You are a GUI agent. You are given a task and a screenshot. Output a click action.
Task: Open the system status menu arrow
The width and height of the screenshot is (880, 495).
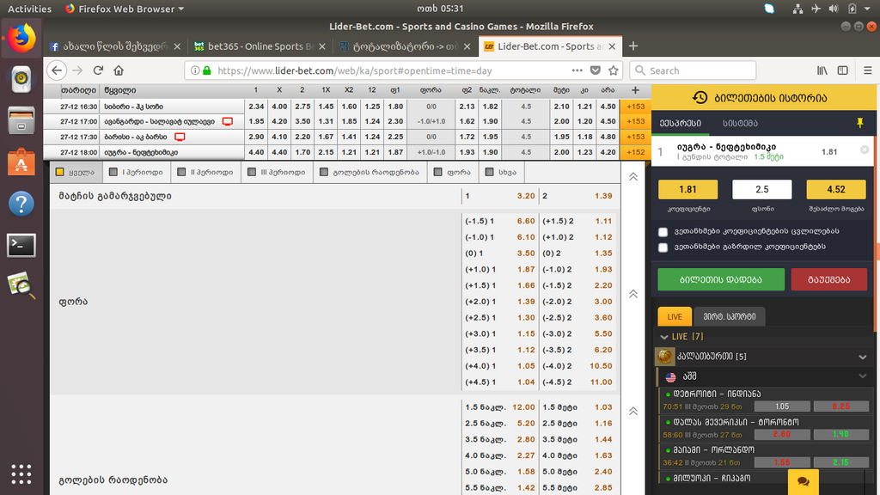coord(868,9)
